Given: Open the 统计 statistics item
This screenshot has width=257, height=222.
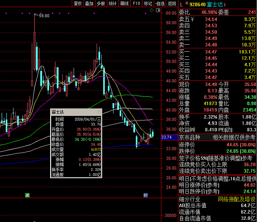Looking at the screenshot, I should click(x=113, y=3).
